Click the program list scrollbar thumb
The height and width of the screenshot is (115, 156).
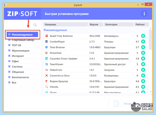pyautogui.click(x=150, y=39)
